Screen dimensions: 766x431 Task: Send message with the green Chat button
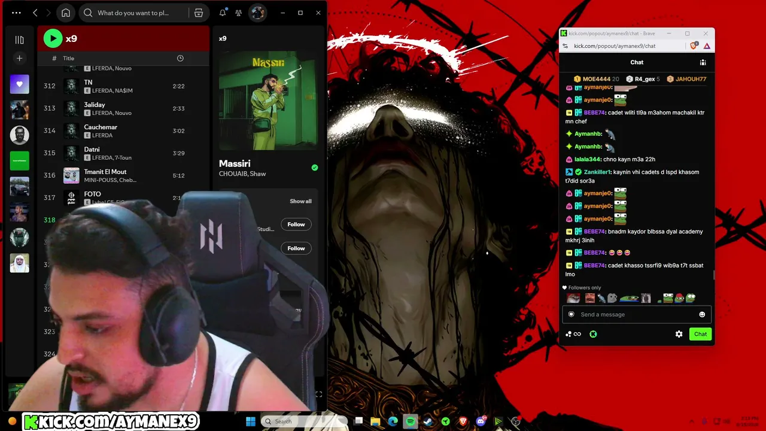click(700, 334)
